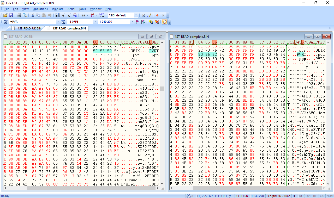Open the control characters icon dropdown arrow
Screen dimensions: 334x198
[x=105, y=15]
